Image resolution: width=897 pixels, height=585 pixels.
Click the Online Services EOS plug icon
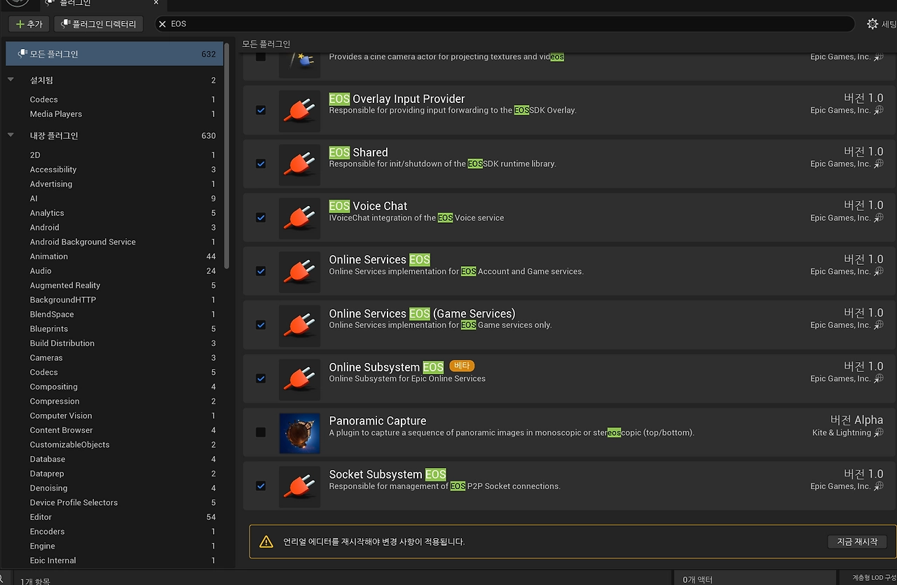coord(299,272)
